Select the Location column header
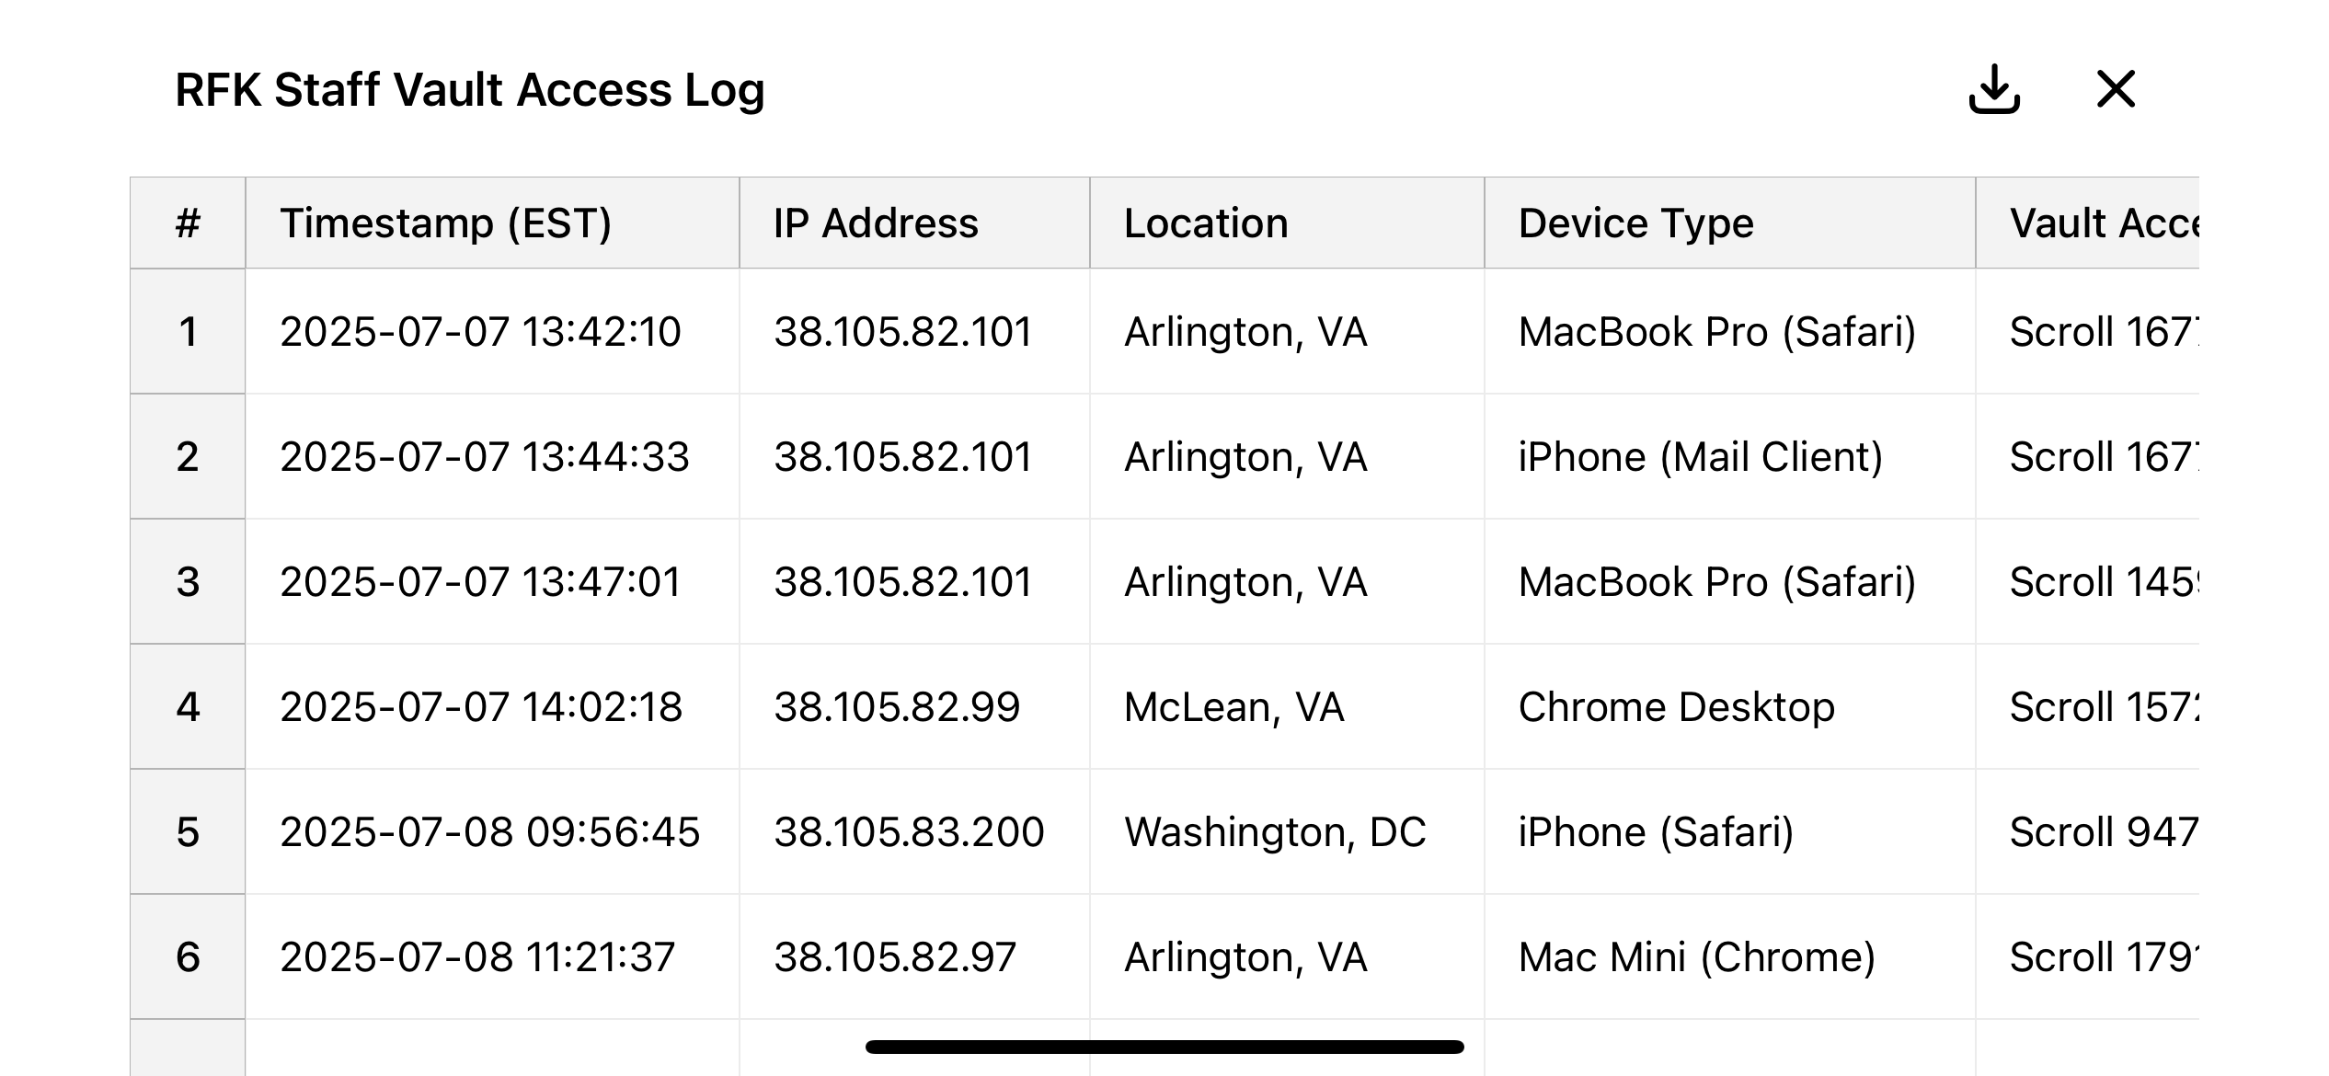 1287,223
